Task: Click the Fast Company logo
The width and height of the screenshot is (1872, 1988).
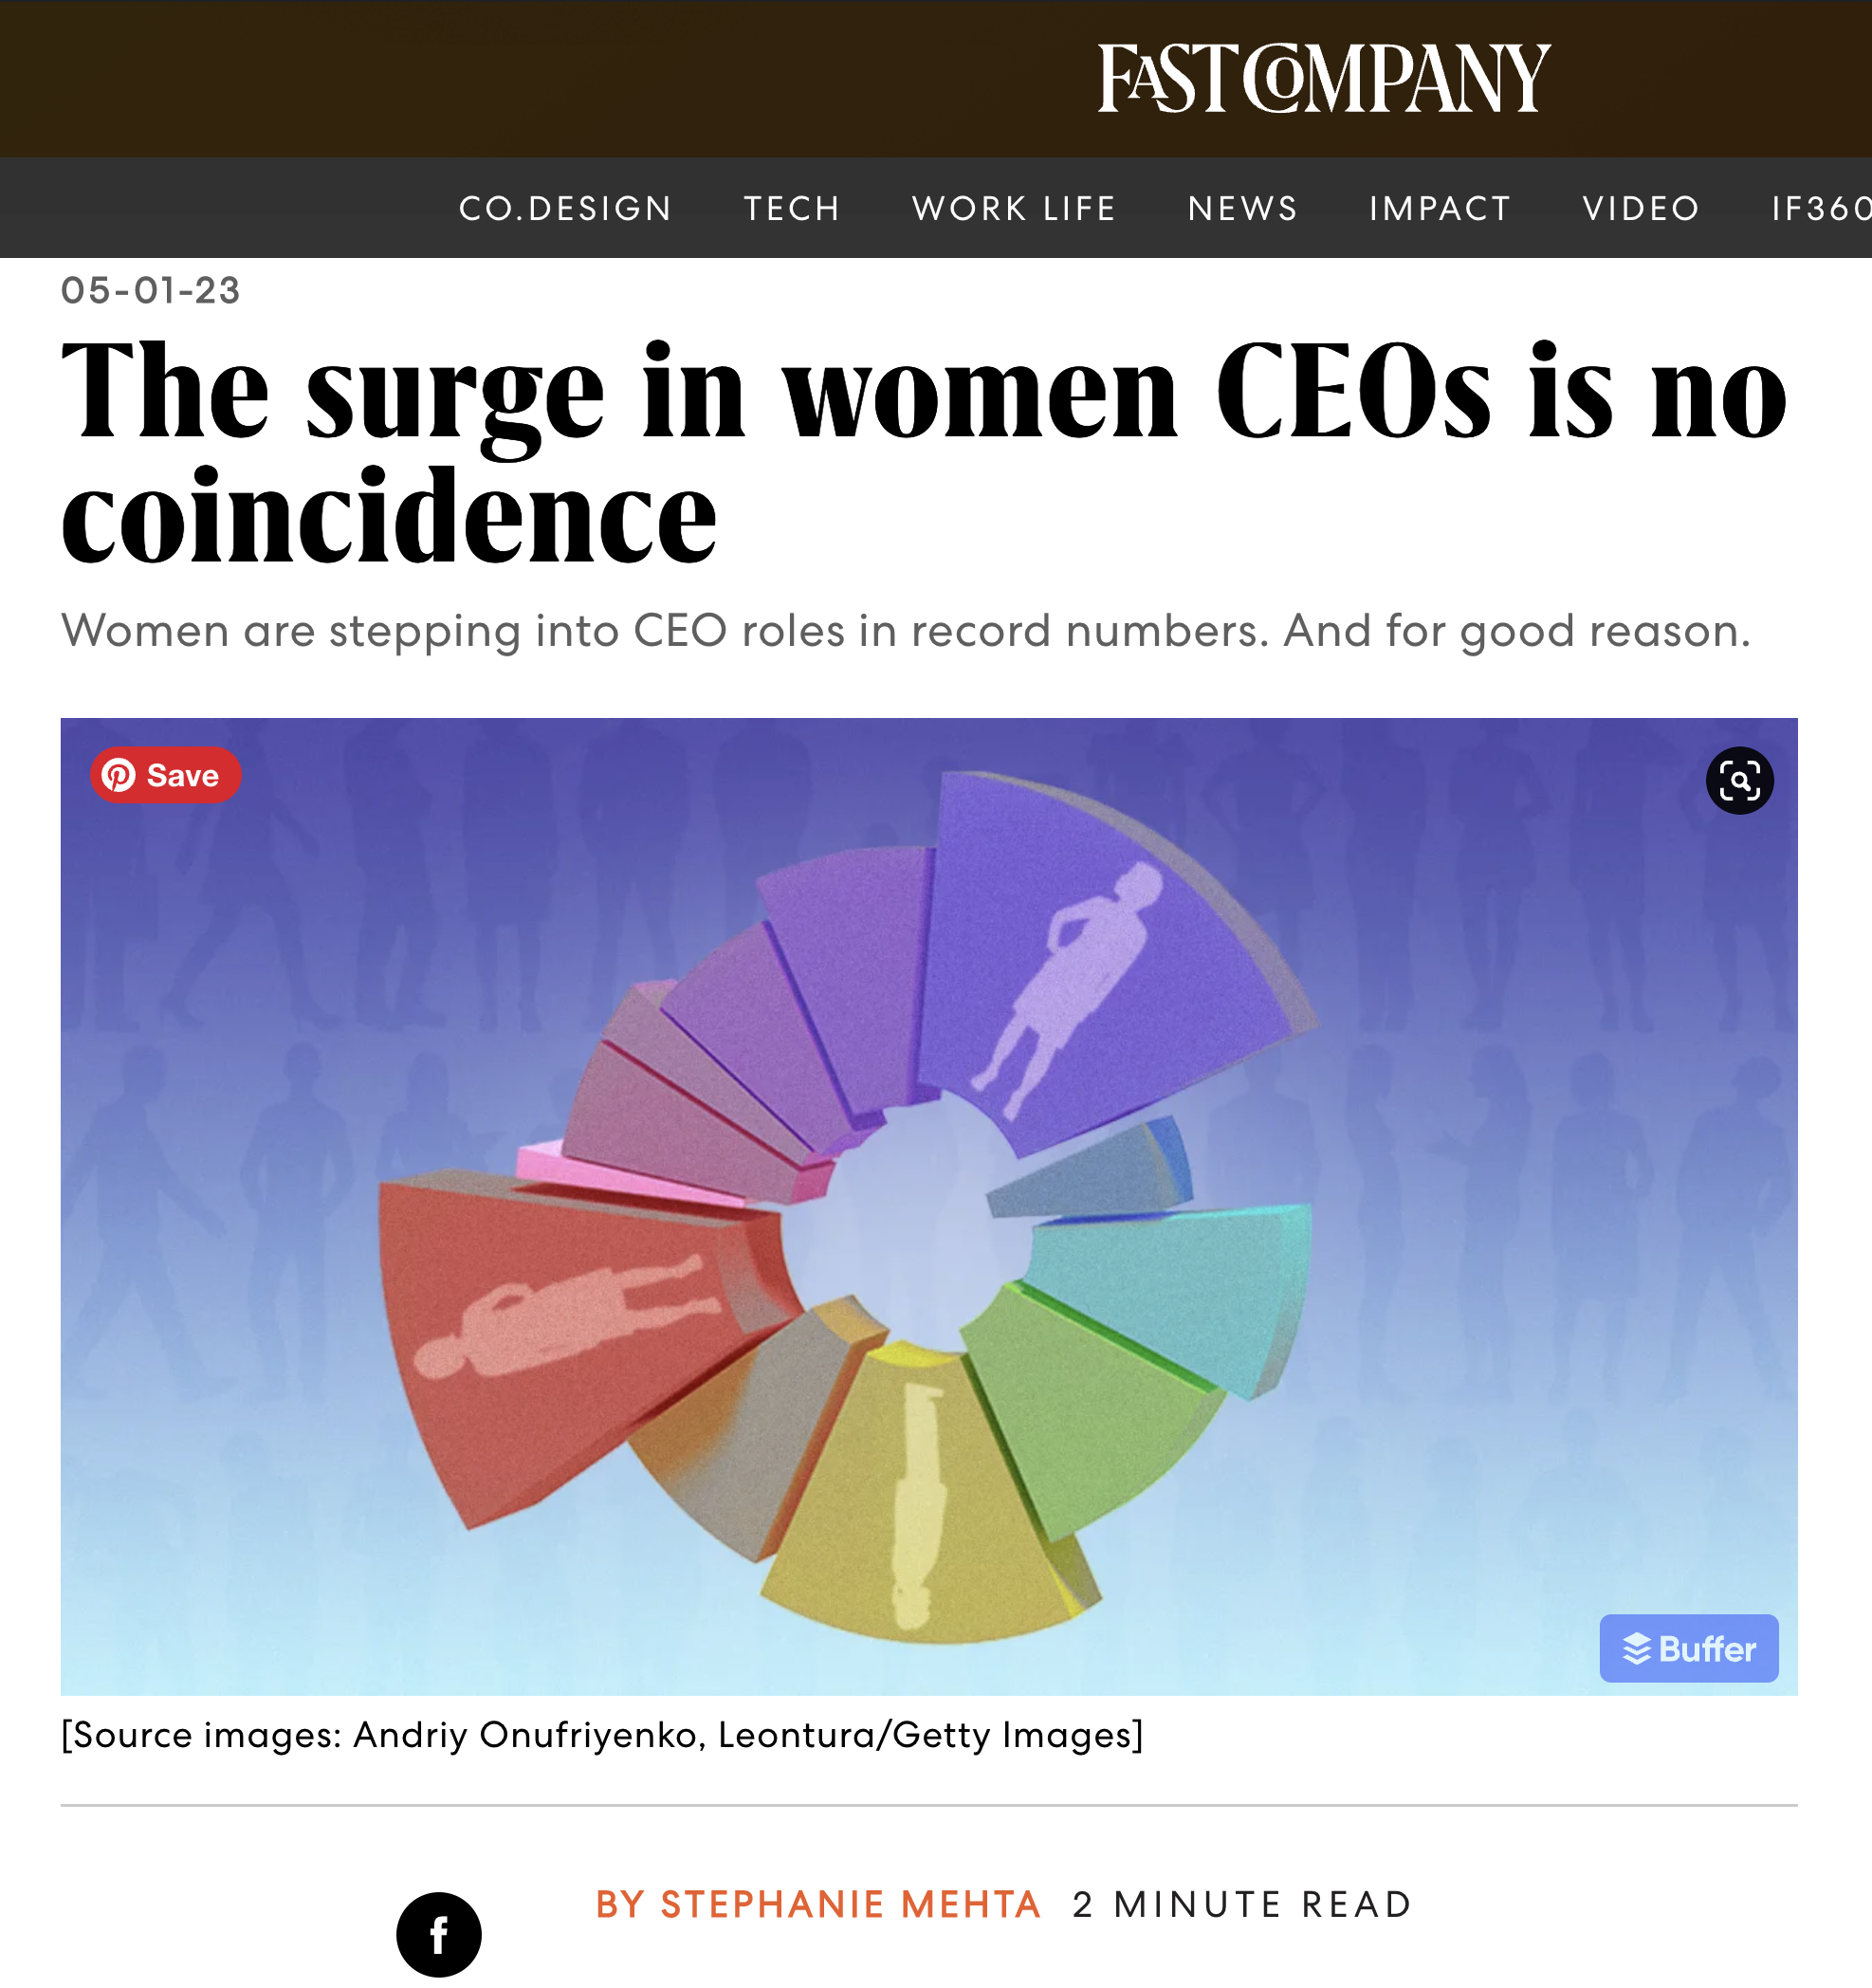Action: coord(1323,78)
